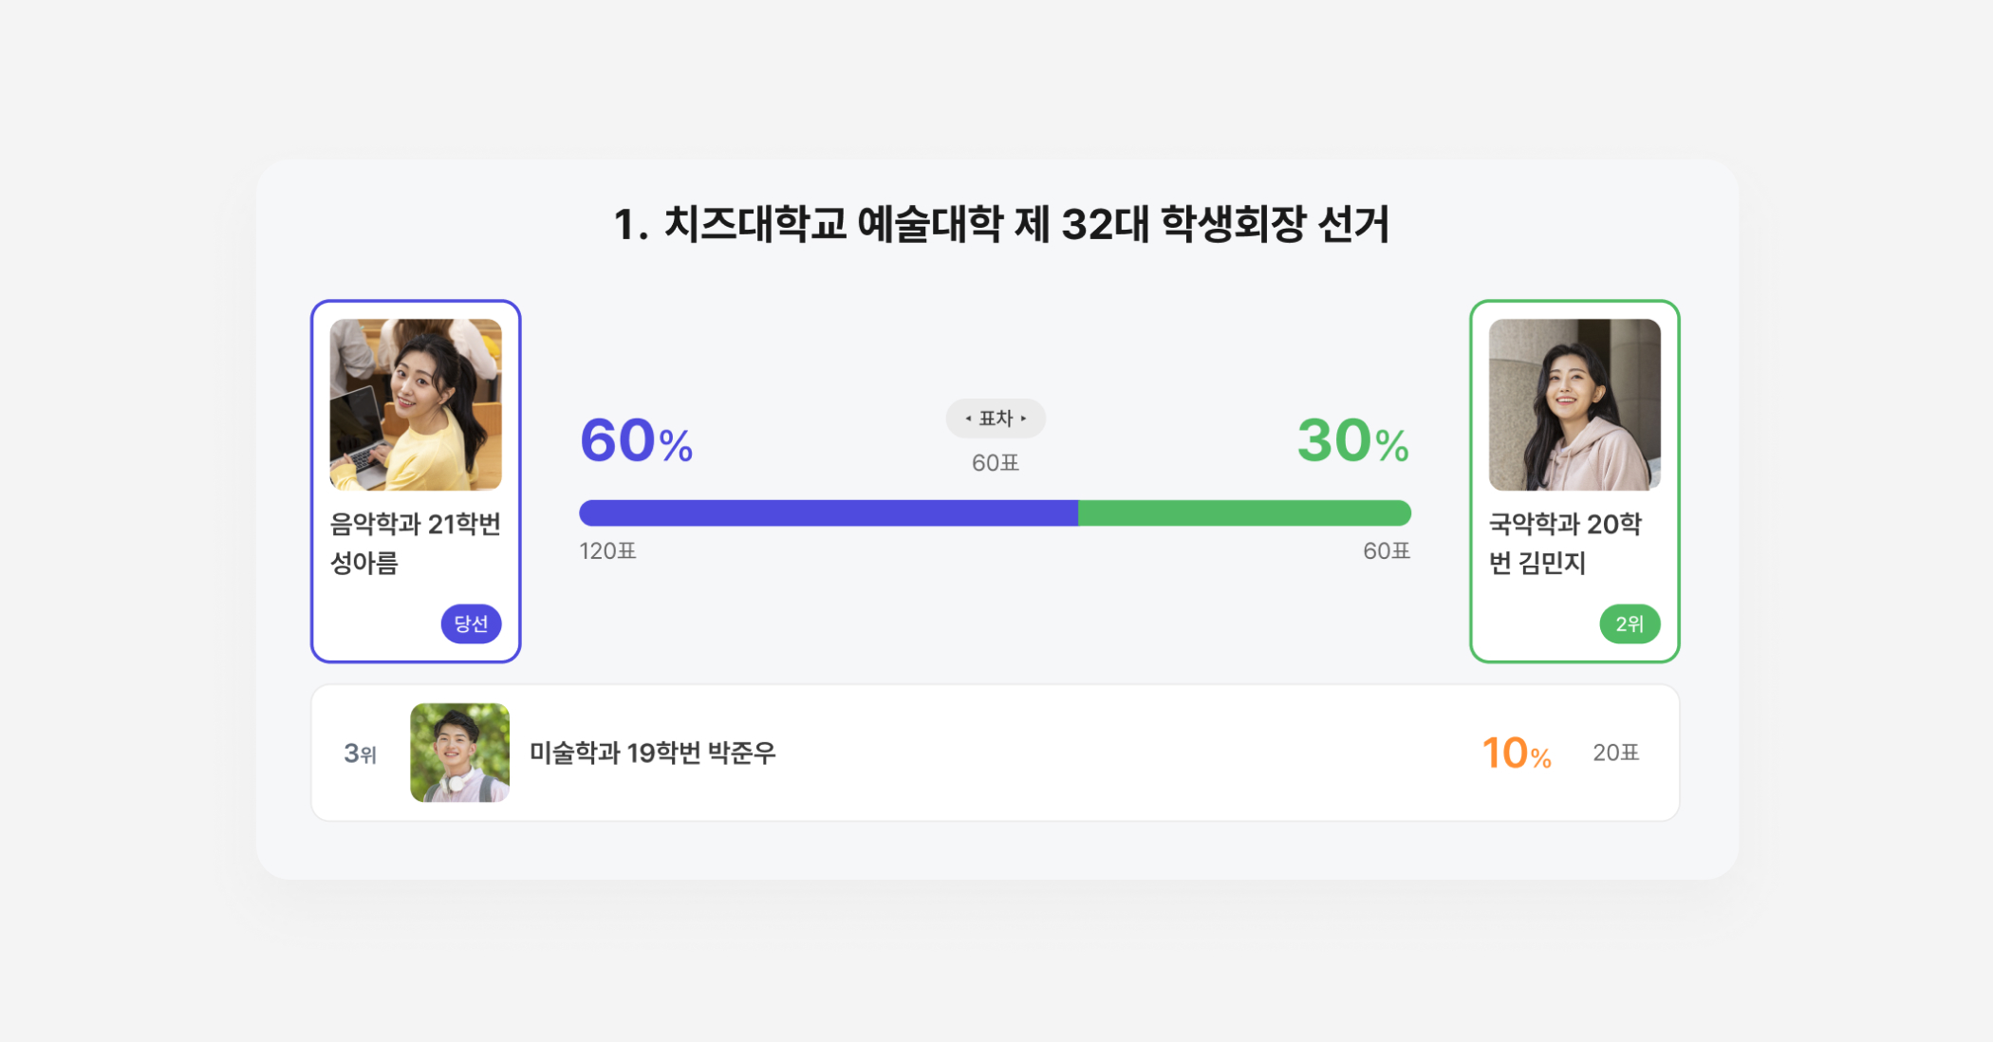
Task: Click the blue segment of the vote bar
Action: click(828, 513)
